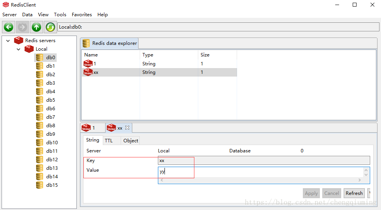This screenshot has height=210, width=381.
Task: Click the Local server cube icon
Action: (29, 49)
